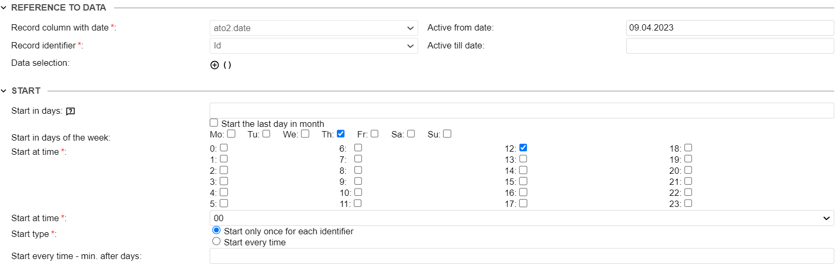Check the 16 hour checkbox
This screenshot has width=838, height=268.
(523, 192)
